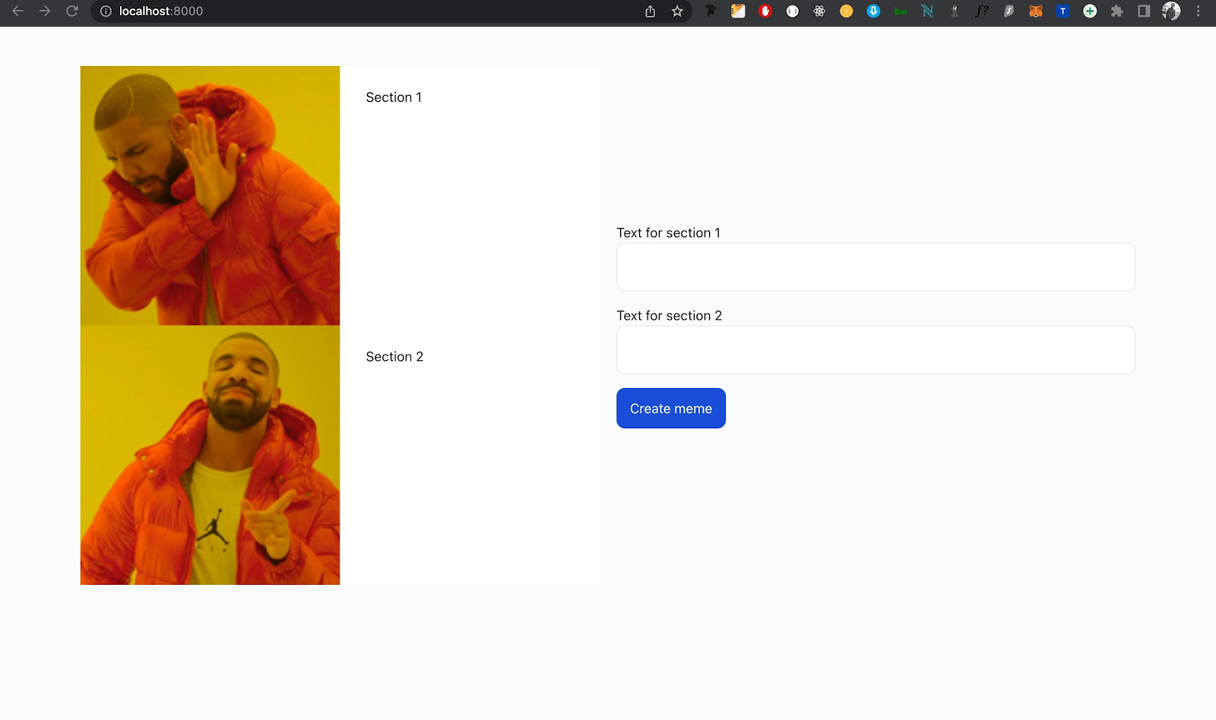Bookmark this page with the star
Viewport: 1216px width, 720px height.
pyautogui.click(x=677, y=11)
